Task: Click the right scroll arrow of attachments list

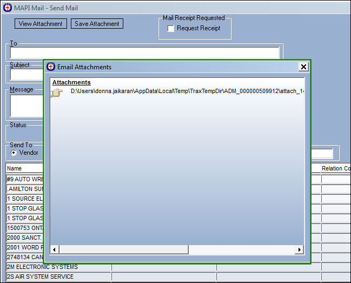Action: point(299,249)
